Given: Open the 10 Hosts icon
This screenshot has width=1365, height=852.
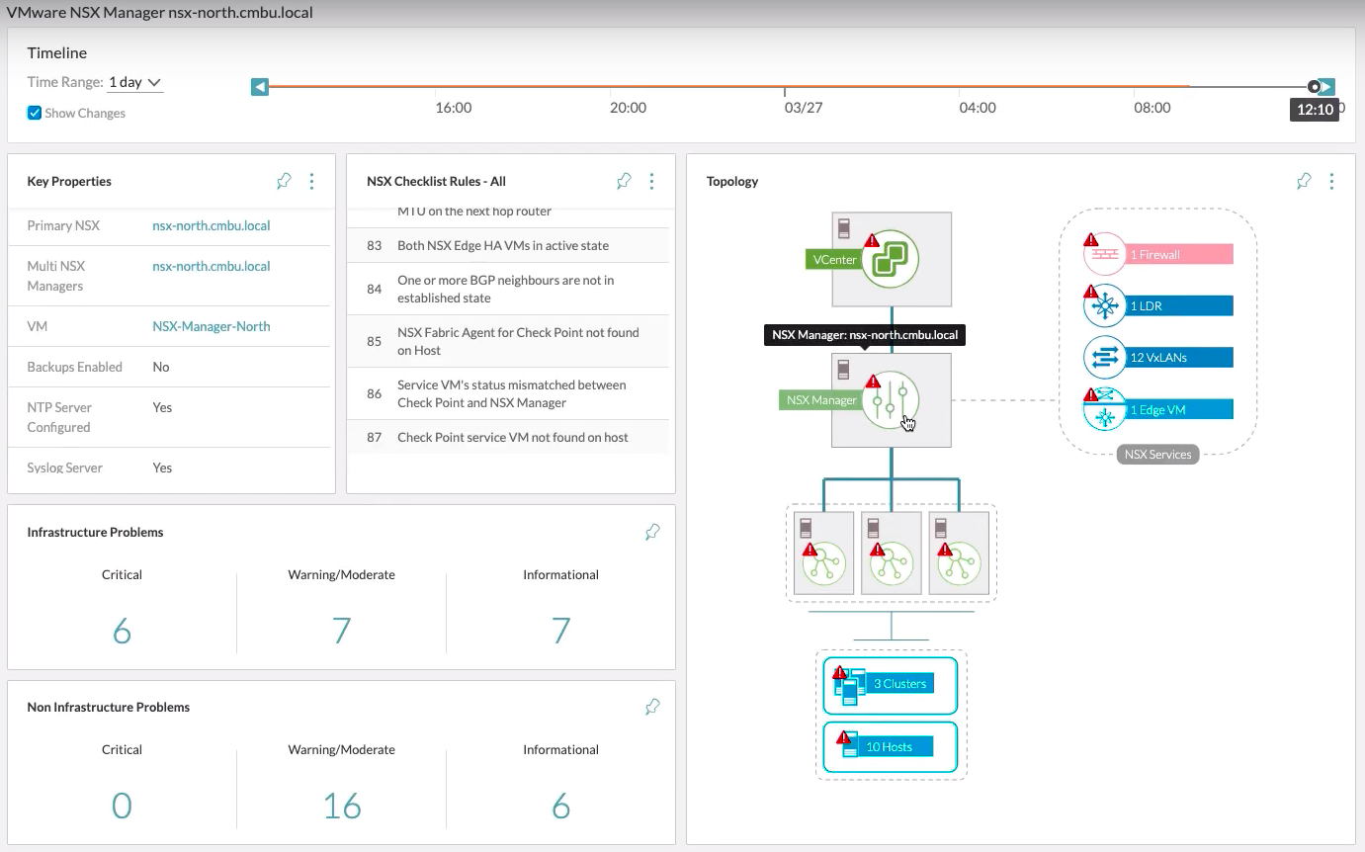Looking at the screenshot, I should pos(849,746).
